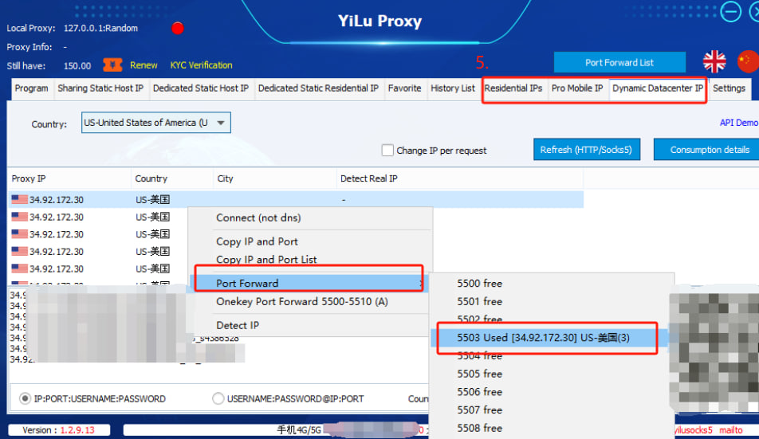Click the red connection status indicator

(x=178, y=28)
